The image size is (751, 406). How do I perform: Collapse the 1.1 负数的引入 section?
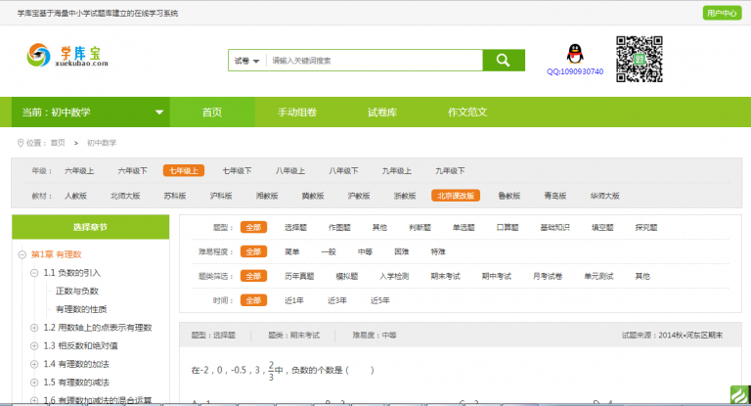click(x=35, y=273)
